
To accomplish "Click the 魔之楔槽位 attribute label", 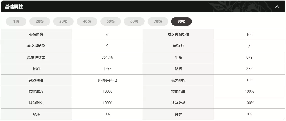I will pos(36,46).
